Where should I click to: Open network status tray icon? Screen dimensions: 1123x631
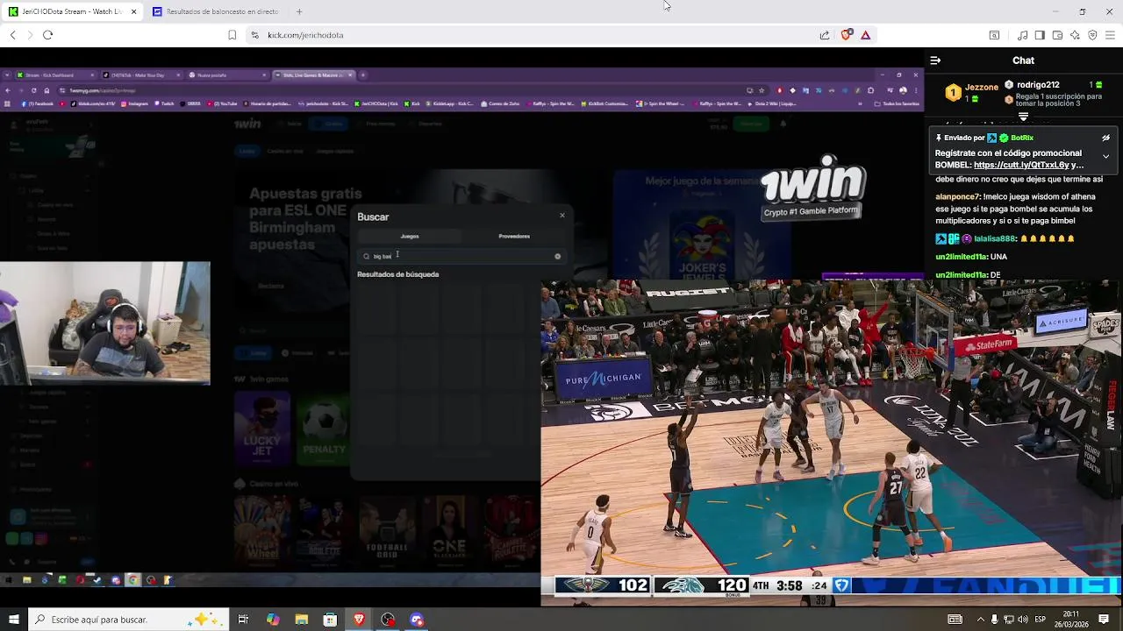(x=1008, y=620)
